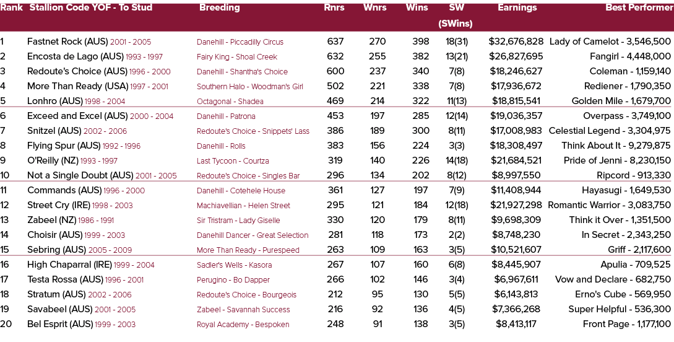Click runners value 637
The width and height of the screenshot is (674, 342).
335,42
